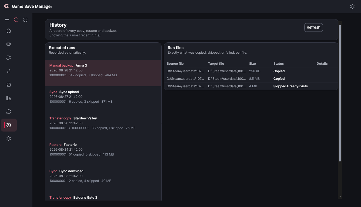Screen dimensions: 361x207
Task: Open the users accounts icon in the sidebar
Action: (9, 58)
